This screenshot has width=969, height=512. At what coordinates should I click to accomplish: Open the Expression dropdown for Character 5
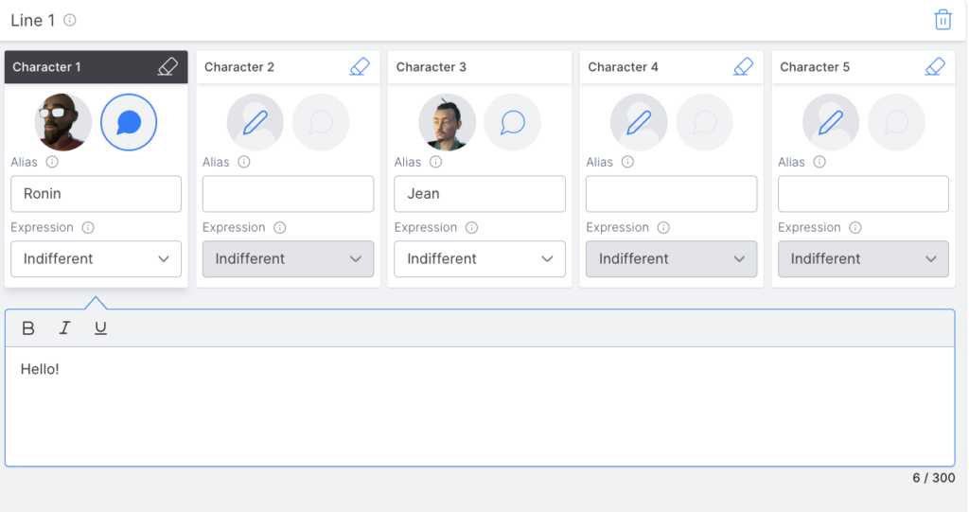(x=863, y=258)
